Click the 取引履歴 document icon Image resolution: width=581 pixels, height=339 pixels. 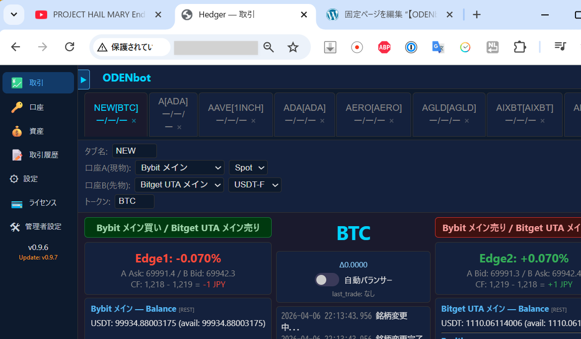17,155
